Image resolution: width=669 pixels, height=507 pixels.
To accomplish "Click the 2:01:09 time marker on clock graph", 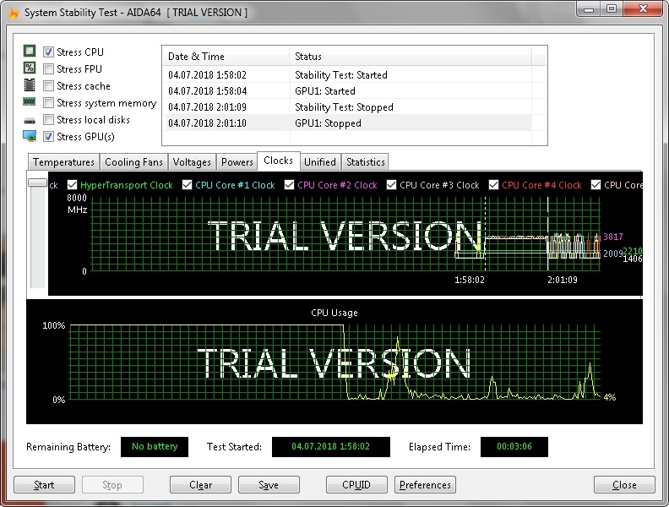I will [563, 280].
